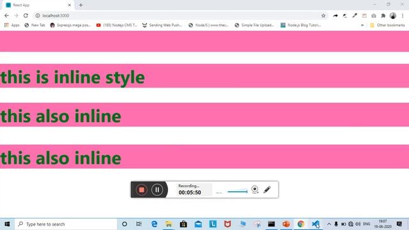Select the React App tab
This screenshot has height=230, width=409.
pos(38,5)
